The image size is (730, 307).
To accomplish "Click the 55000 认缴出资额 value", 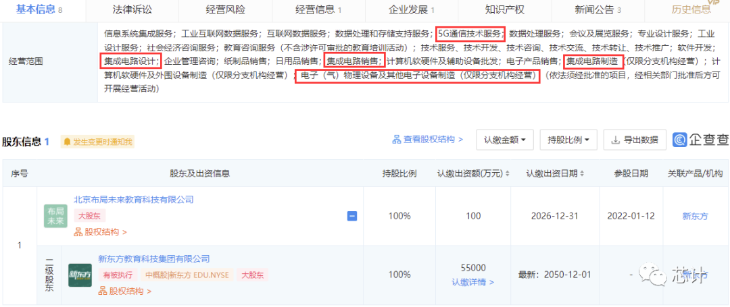I will pyautogui.click(x=473, y=268).
